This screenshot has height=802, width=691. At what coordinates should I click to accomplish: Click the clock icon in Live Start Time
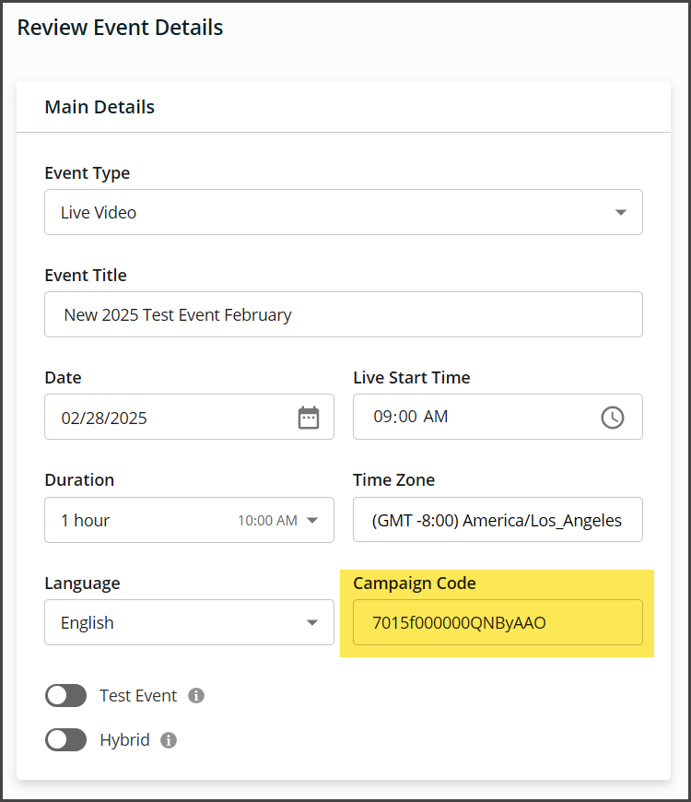click(x=612, y=418)
